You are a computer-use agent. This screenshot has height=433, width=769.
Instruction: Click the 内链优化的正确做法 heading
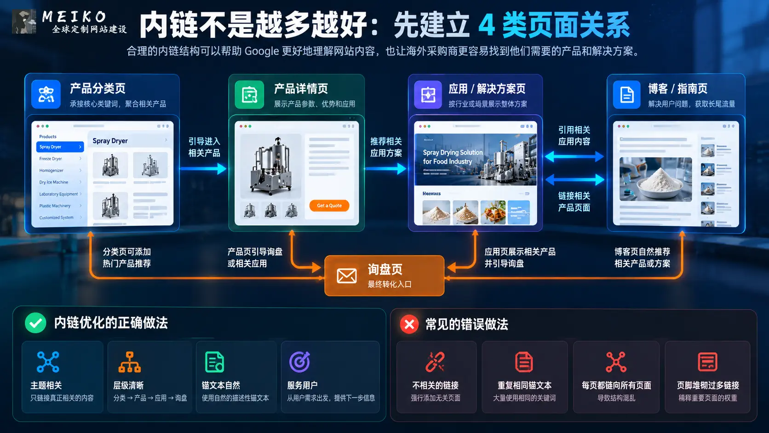click(x=111, y=323)
